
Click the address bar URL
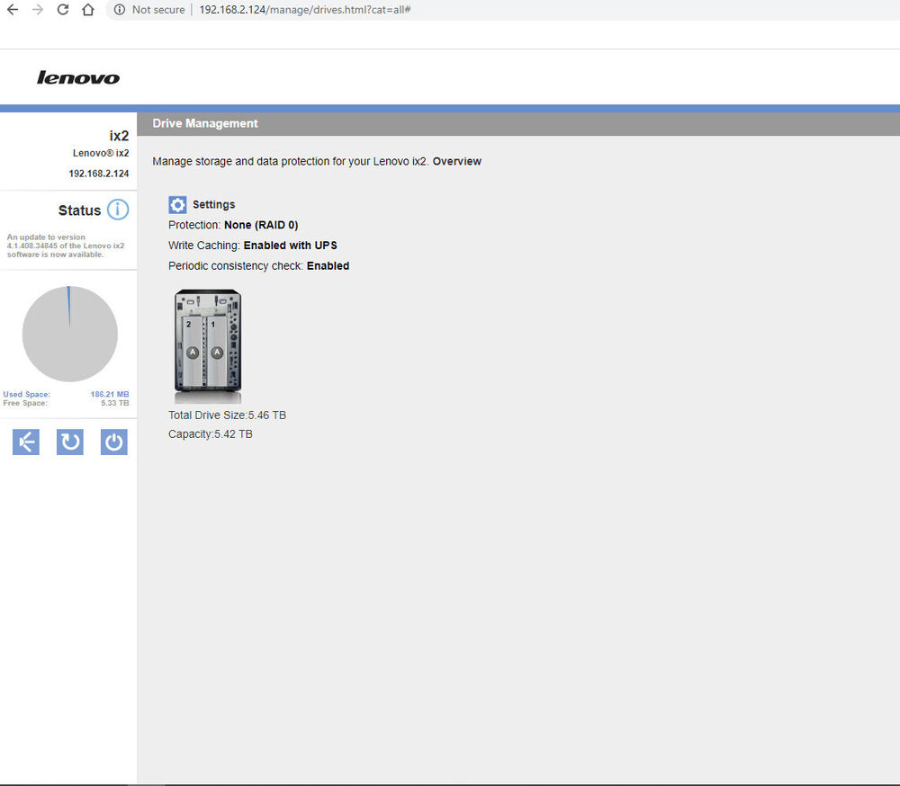[x=305, y=10]
